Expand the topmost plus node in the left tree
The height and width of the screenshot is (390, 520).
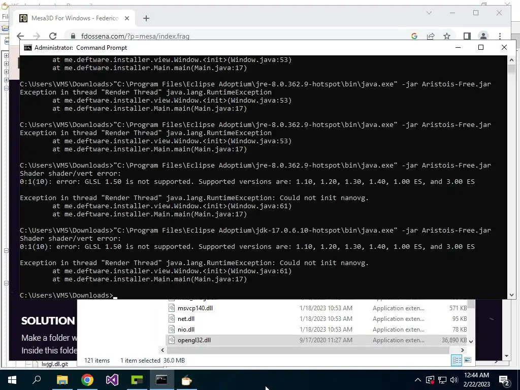6,55
